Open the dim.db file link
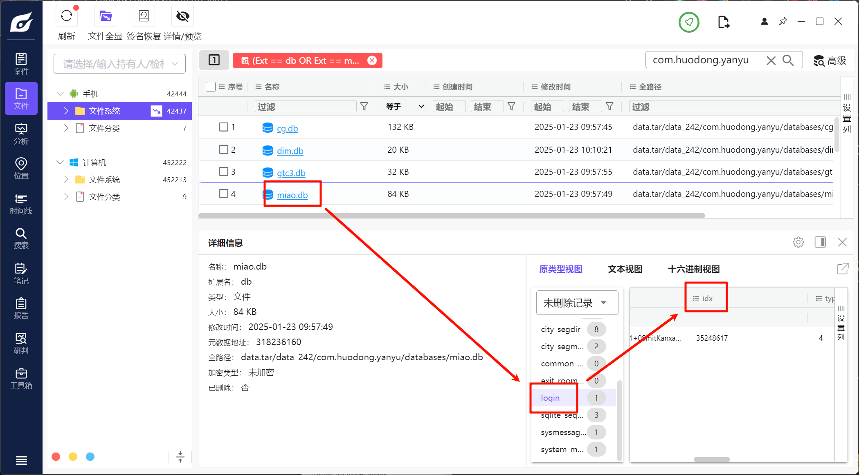This screenshot has height=475, width=859. pos(290,151)
